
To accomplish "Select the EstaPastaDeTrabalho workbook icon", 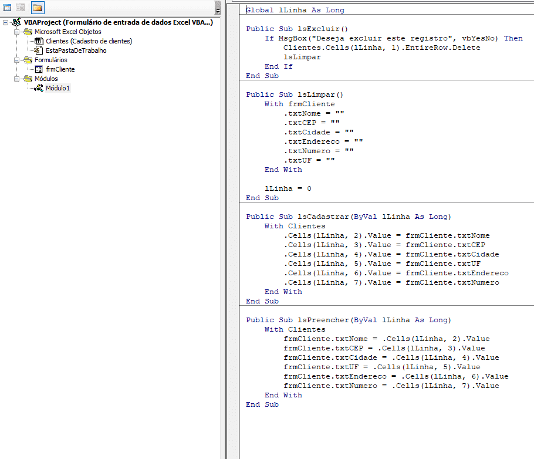I will [39, 50].
